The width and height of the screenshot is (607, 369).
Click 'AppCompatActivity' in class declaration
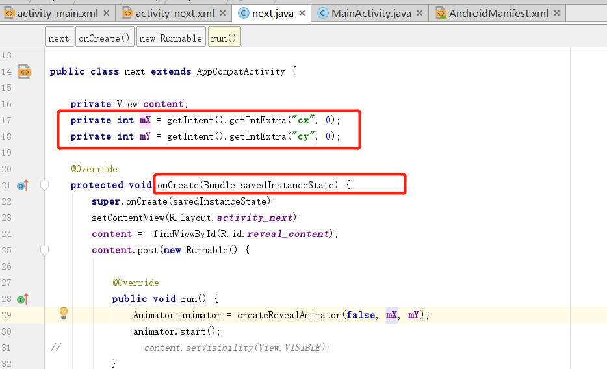click(x=241, y=71)
